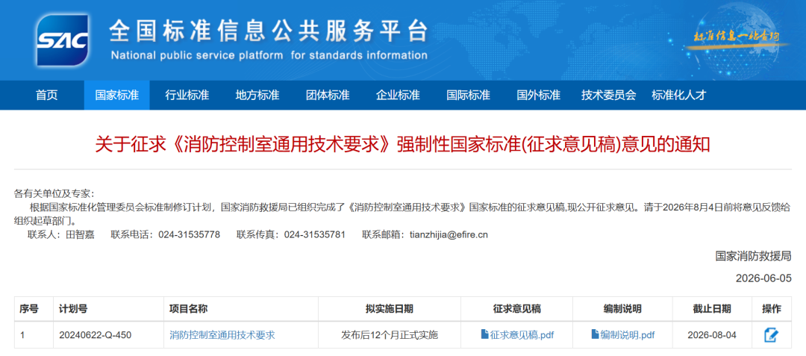Screen dimensions: 806x356
Task: Click the contact email tianzhijia@efire.cn
Action: [449, 235]
